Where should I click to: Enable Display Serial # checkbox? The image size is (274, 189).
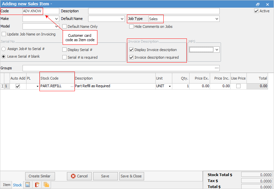pos(65,50)
